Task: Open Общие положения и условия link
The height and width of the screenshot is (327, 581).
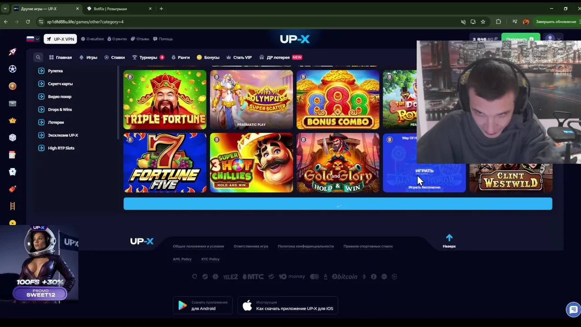Action: 198,246
